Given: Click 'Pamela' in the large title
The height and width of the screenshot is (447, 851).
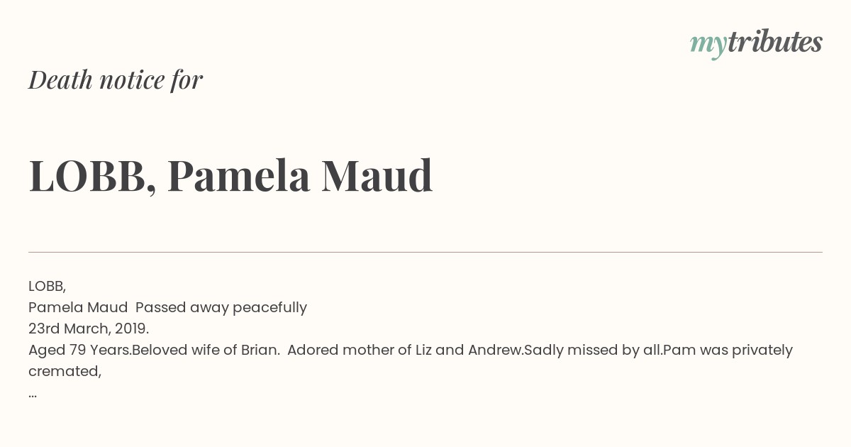Looking at the screenshot, I should coord(239,176).
